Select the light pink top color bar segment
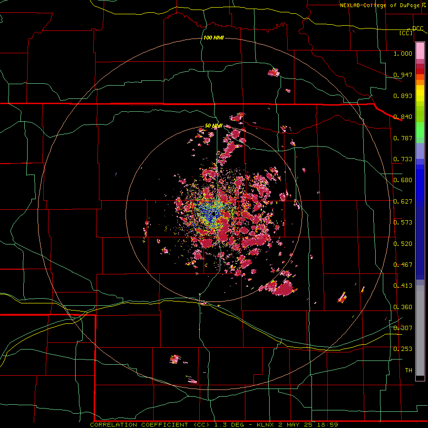This screenshot has height=428, width=428. [420, 51]
